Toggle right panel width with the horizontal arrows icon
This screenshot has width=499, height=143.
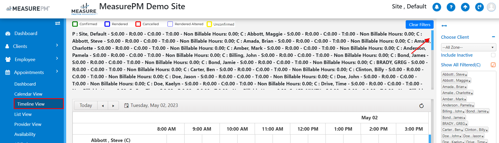tap(444, 26)
